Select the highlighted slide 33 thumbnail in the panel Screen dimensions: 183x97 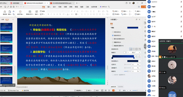pos(6,71)
